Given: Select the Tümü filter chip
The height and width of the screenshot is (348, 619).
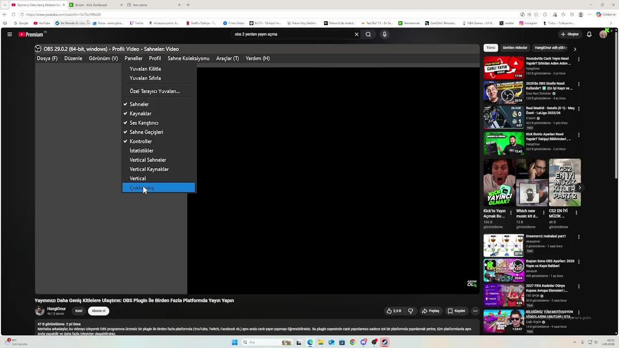Looking at the screenshot, I should (x=491, y=48).
